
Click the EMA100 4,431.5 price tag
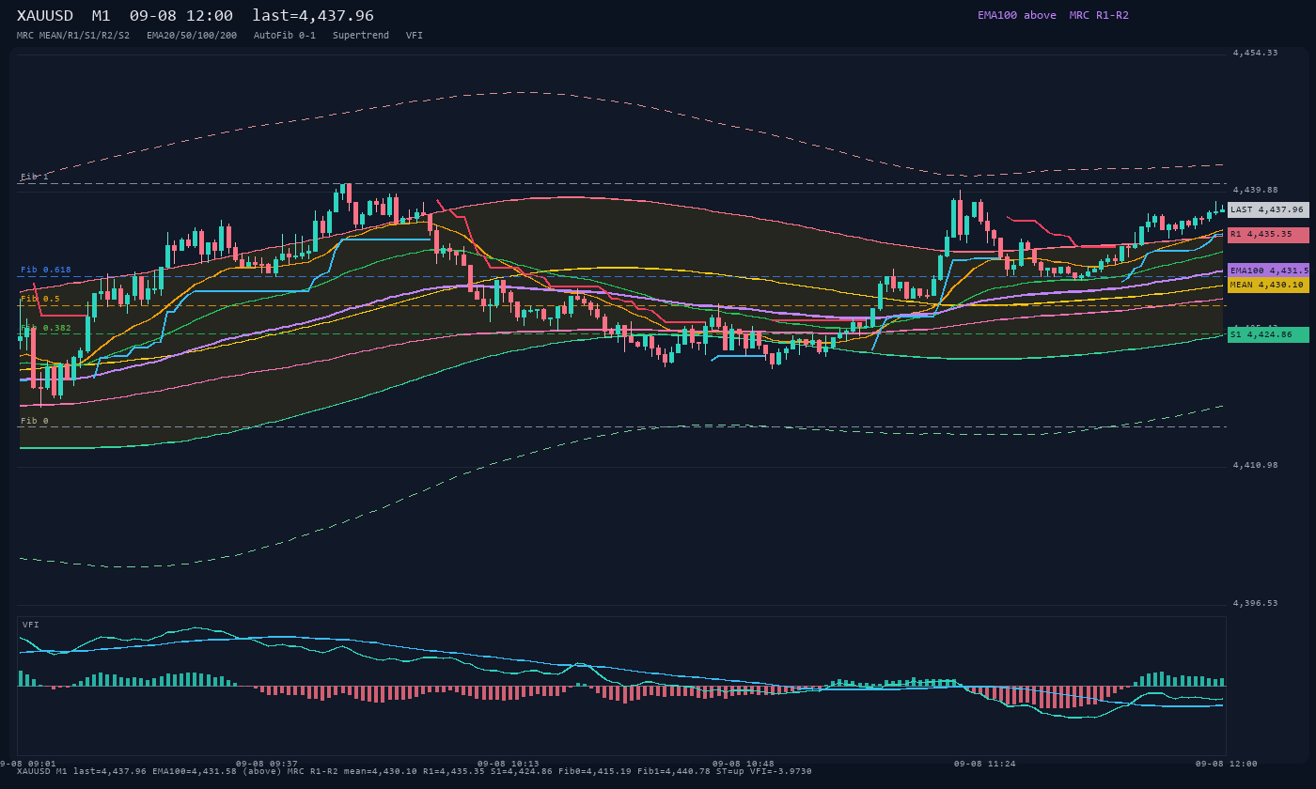tap(1268, 271)
